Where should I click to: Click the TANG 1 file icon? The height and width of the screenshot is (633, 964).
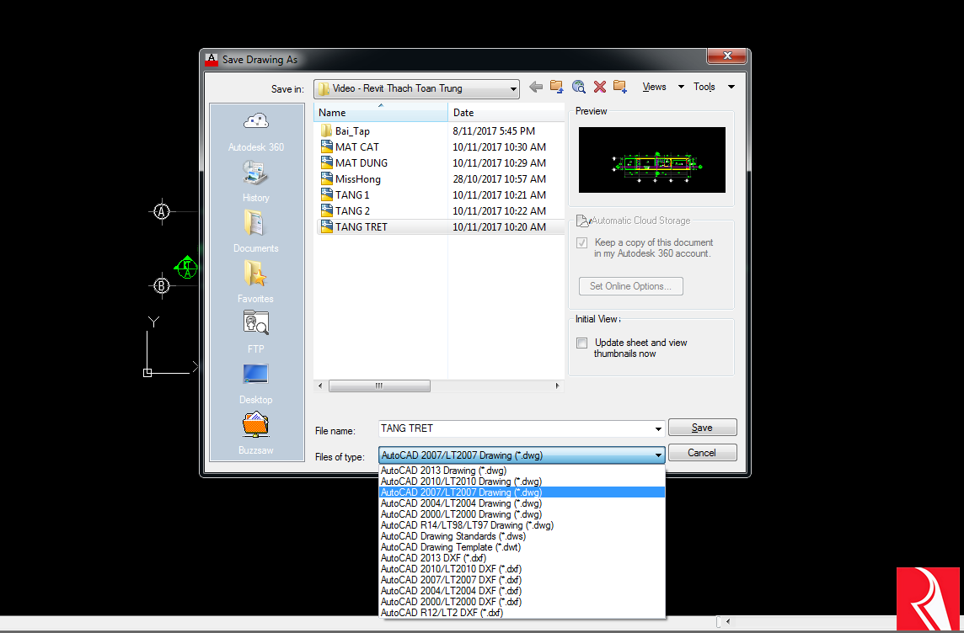(x=326, y=194)
